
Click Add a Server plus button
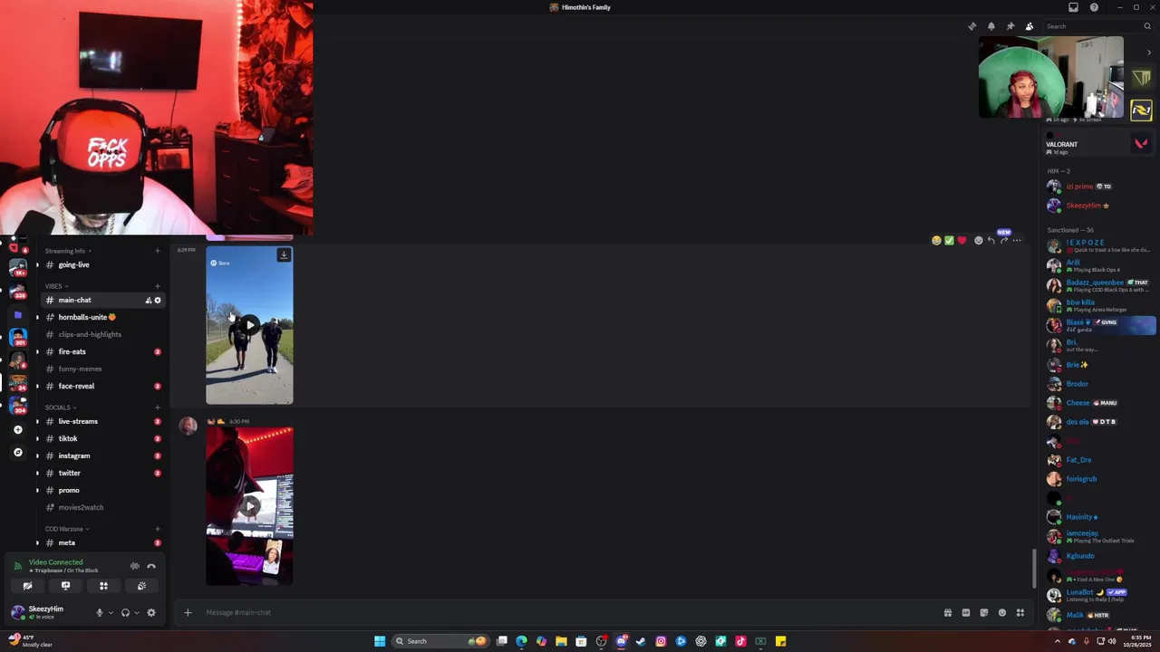click(17, 429)
